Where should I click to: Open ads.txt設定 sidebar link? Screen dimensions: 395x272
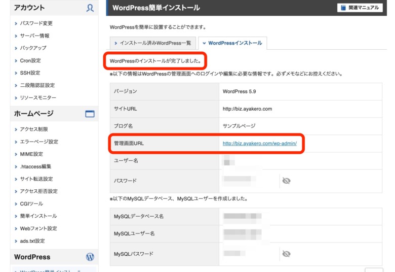coord(32,241)
